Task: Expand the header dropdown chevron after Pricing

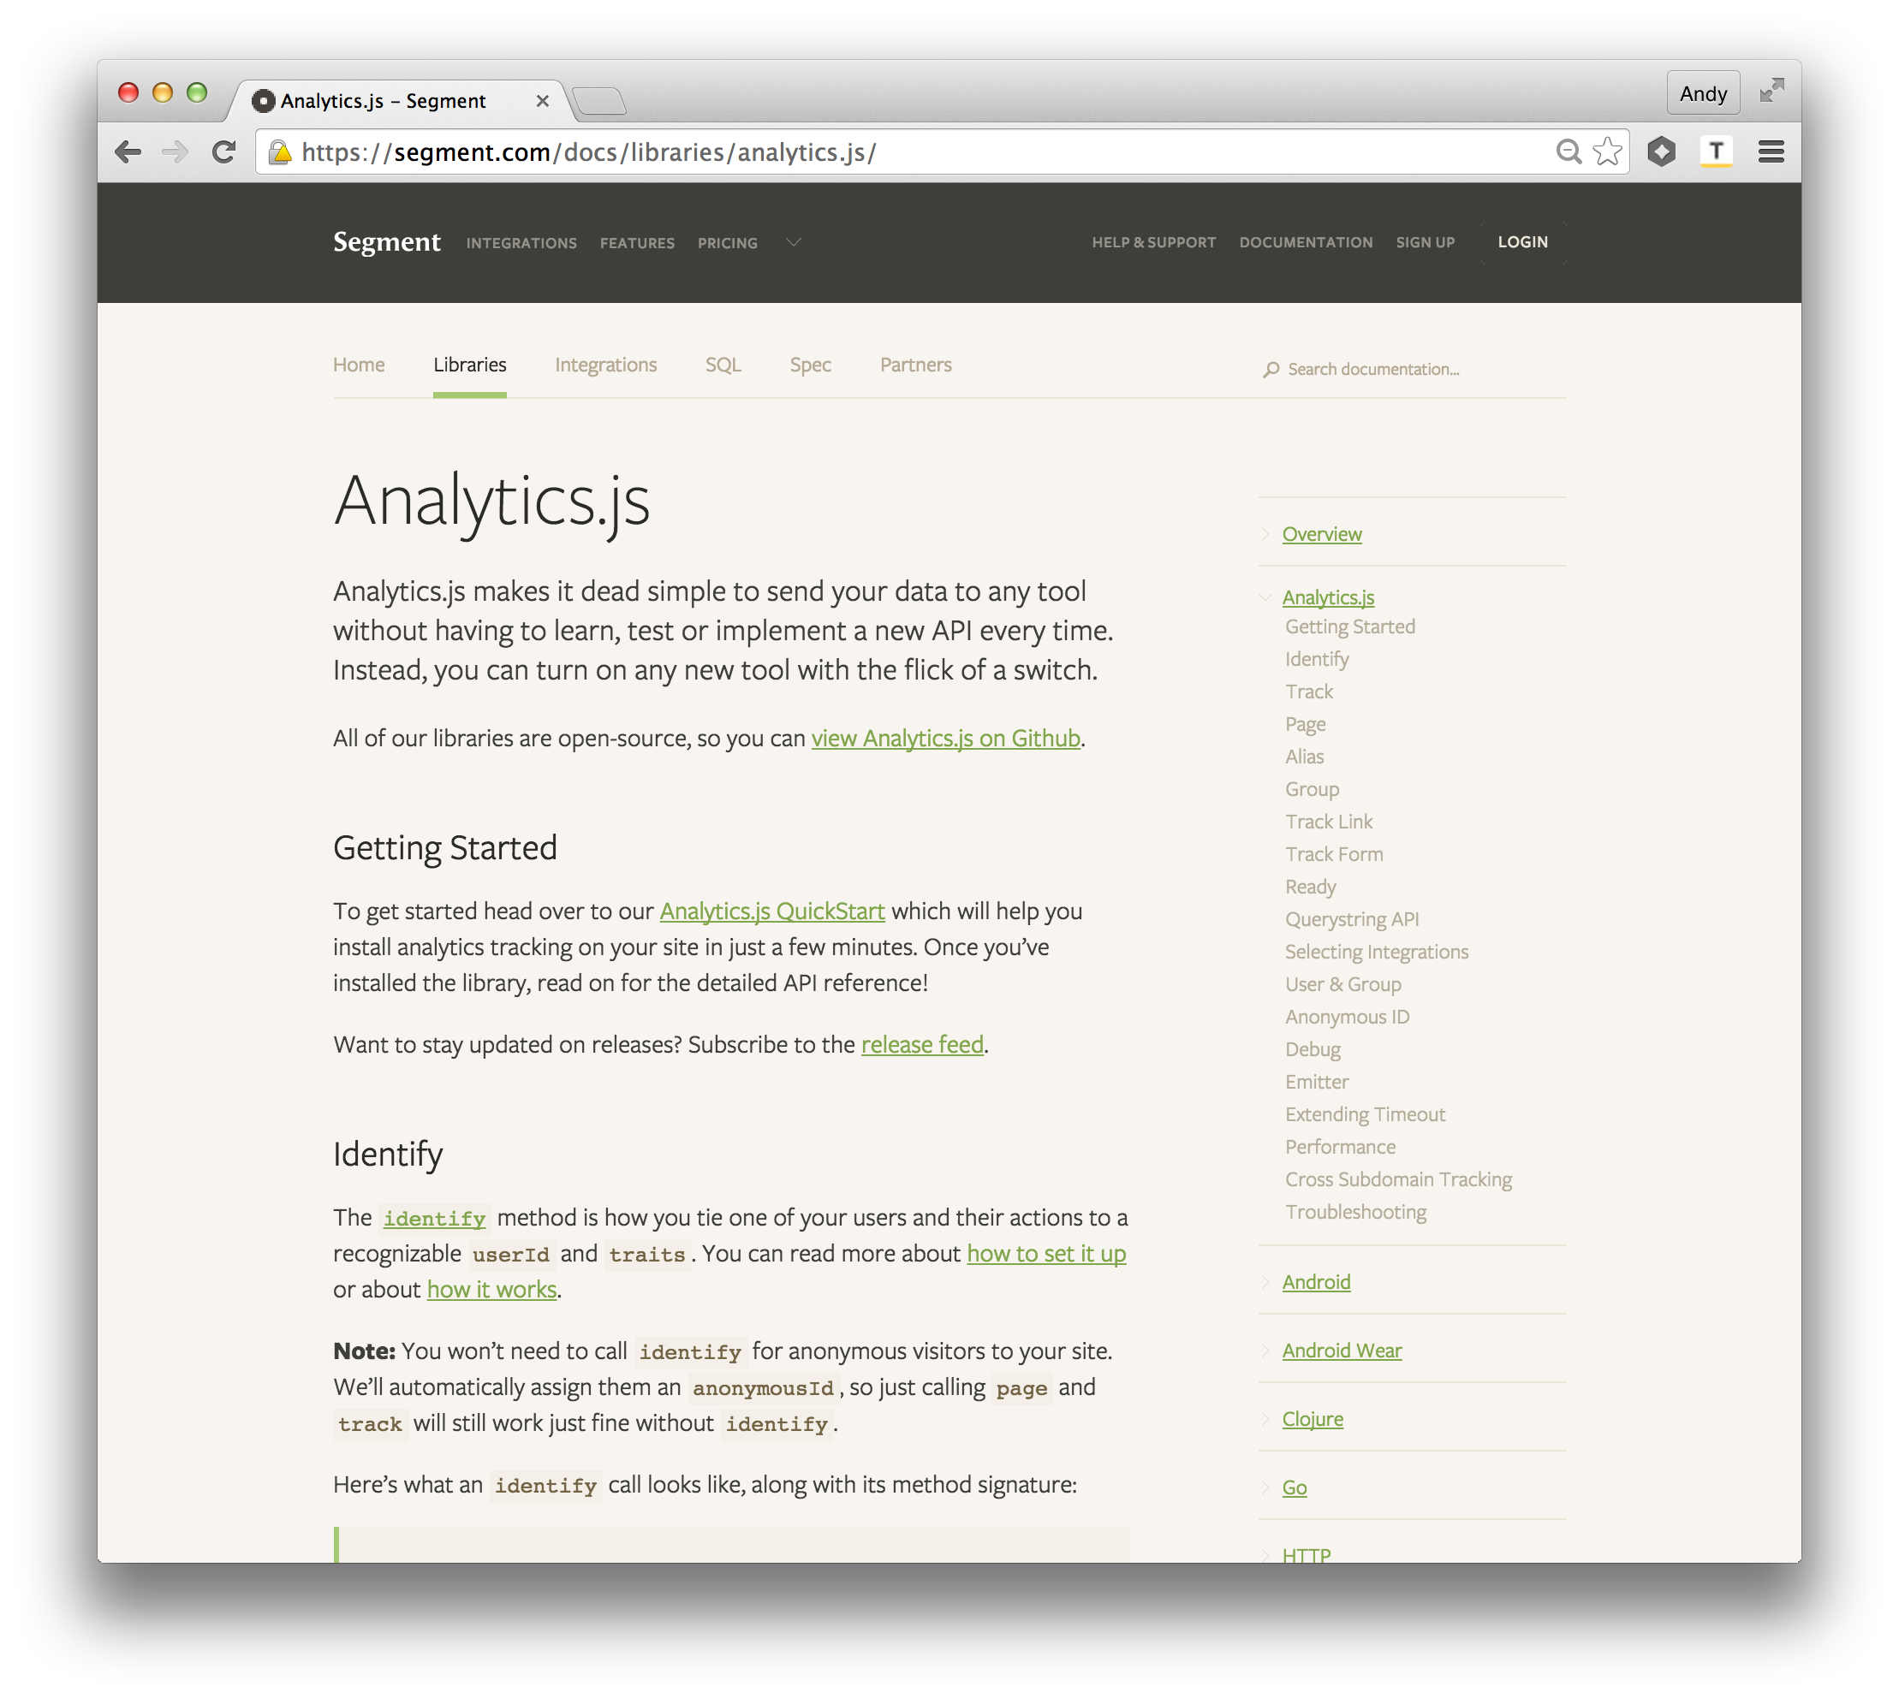Action: [x=793, y=242]
